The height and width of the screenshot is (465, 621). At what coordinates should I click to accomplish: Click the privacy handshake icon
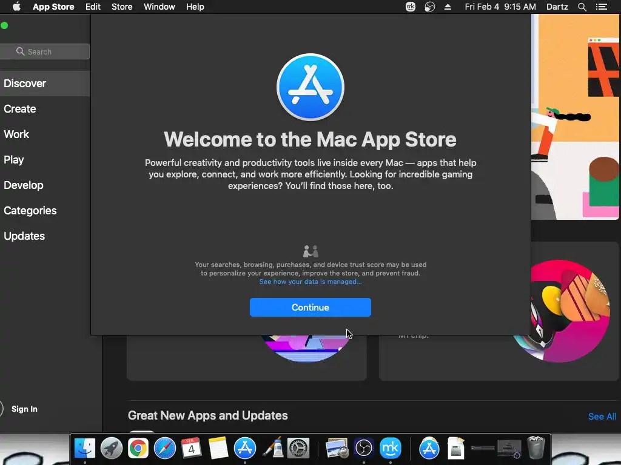[310, 251]
